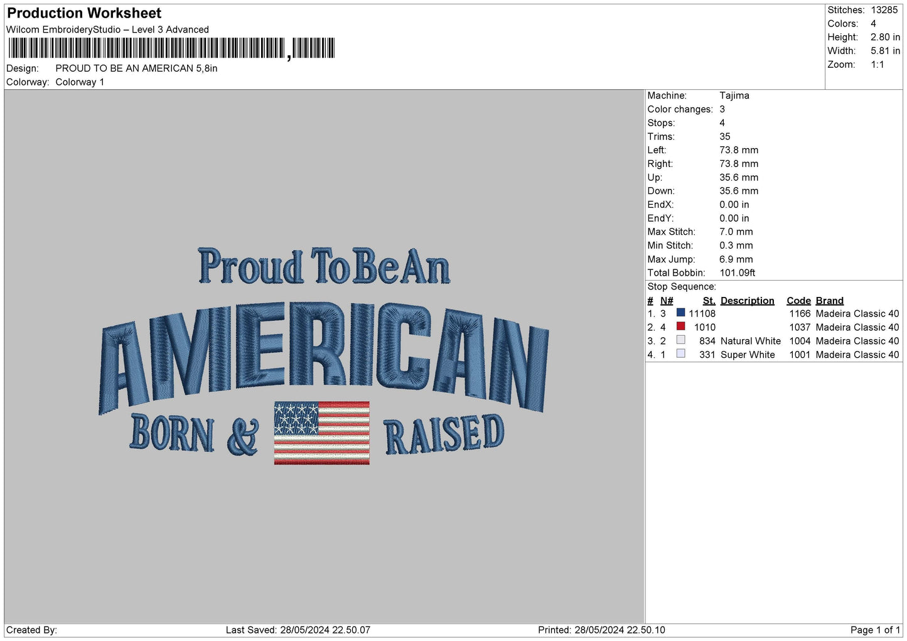The image size is (907, 641).
Task: Click thread code 1166
Action: click(x=800, y=314)
